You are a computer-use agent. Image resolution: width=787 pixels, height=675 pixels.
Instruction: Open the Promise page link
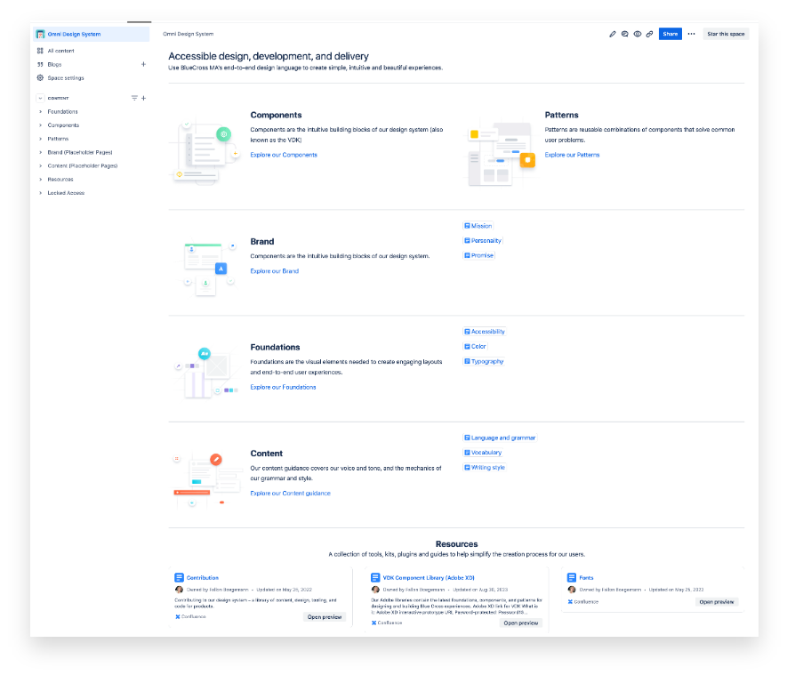pos(478,255)
